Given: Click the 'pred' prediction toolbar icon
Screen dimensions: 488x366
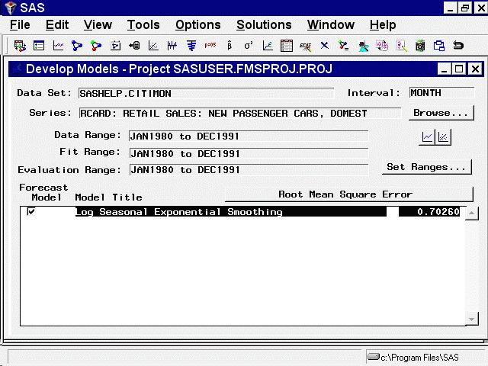Looking at the screenshot, I should 210,46.
